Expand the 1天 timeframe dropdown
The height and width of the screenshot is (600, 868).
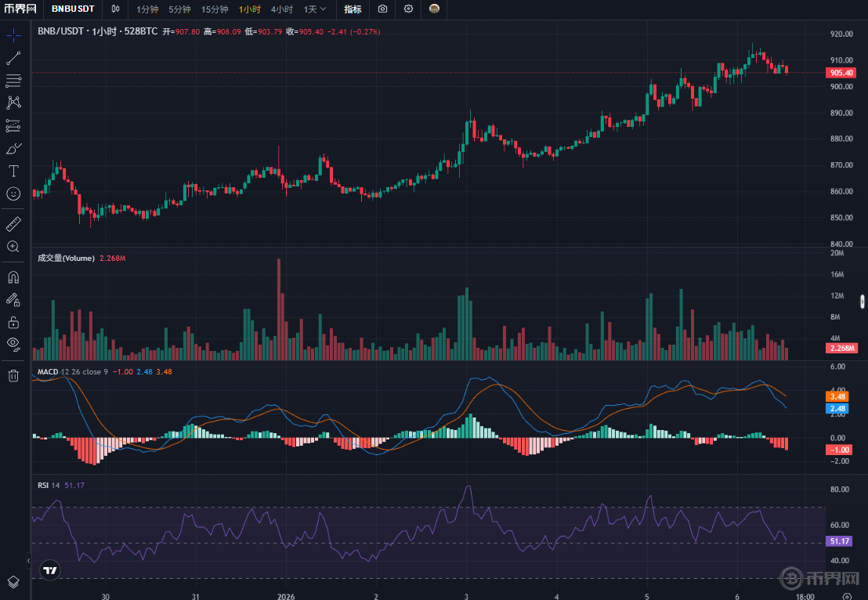tap(315, 9)
